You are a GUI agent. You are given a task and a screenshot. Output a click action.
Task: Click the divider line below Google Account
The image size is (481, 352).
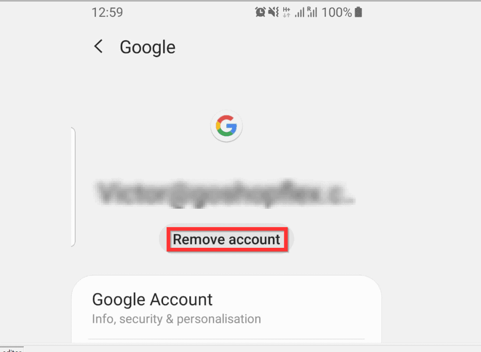226,339
